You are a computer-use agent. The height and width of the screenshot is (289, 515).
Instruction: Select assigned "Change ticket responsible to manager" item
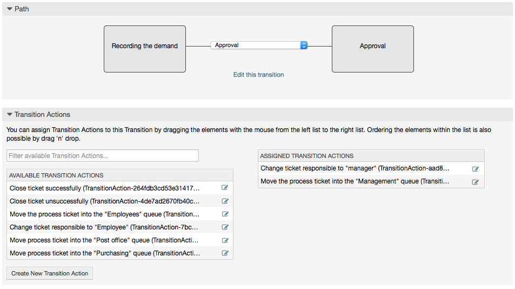click(x=355, y=169)
